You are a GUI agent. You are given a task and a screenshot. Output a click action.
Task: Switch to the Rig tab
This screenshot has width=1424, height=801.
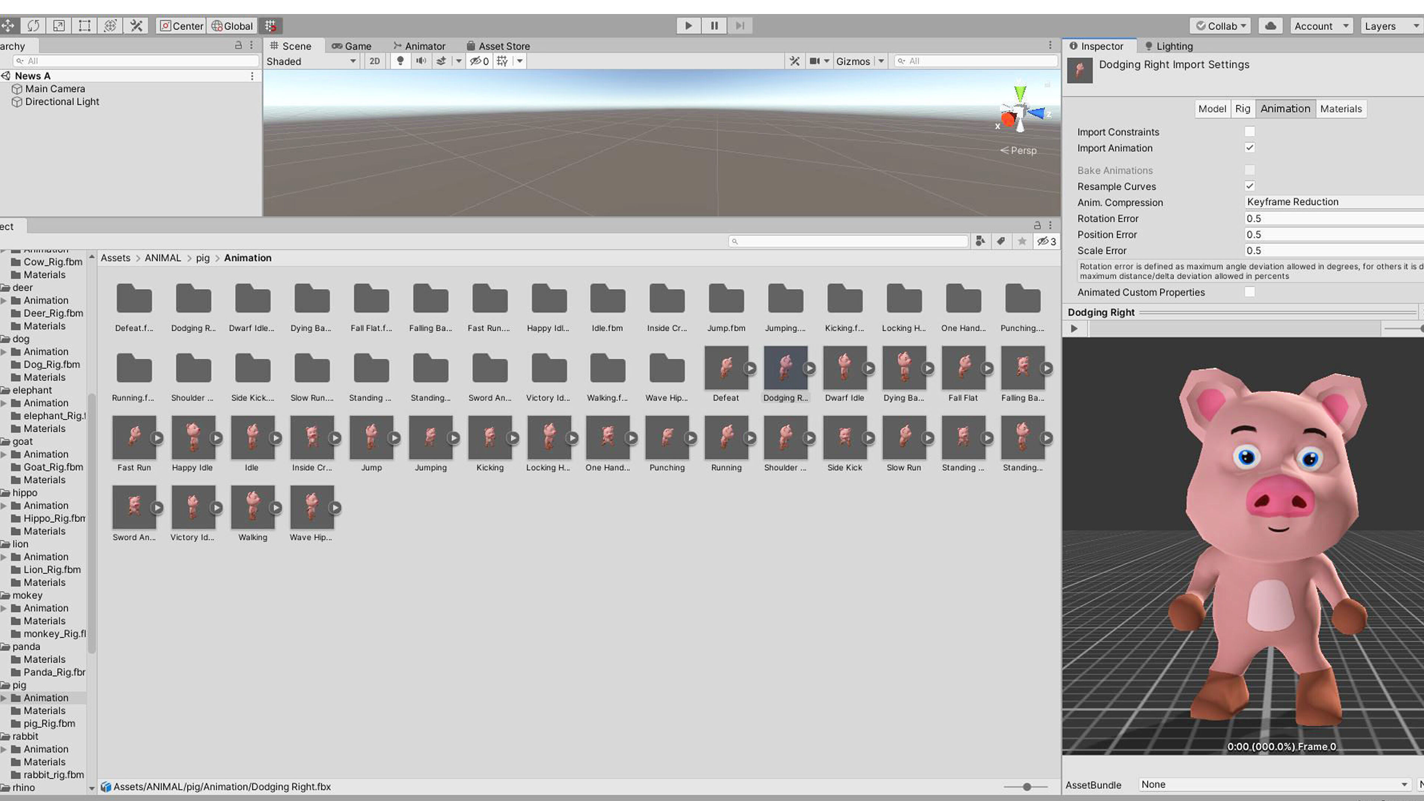click(1242, 108)
